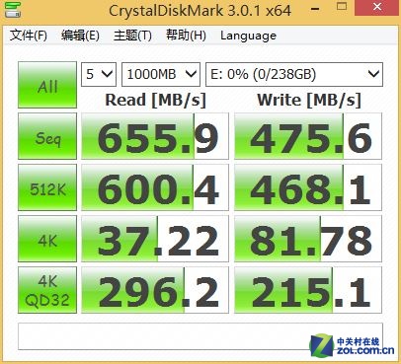Maximize the CrystalDiskMark window
The image size is (401, 364).
(342, 7)
